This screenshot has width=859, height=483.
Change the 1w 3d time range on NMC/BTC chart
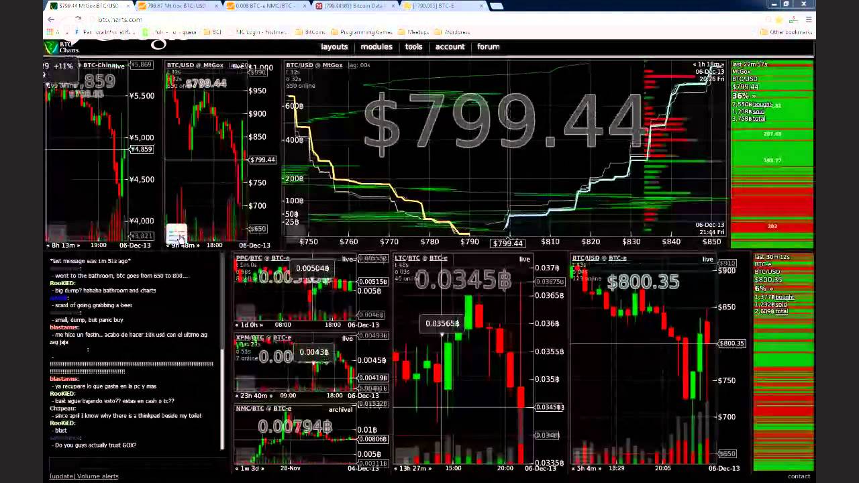pos(249,468)
